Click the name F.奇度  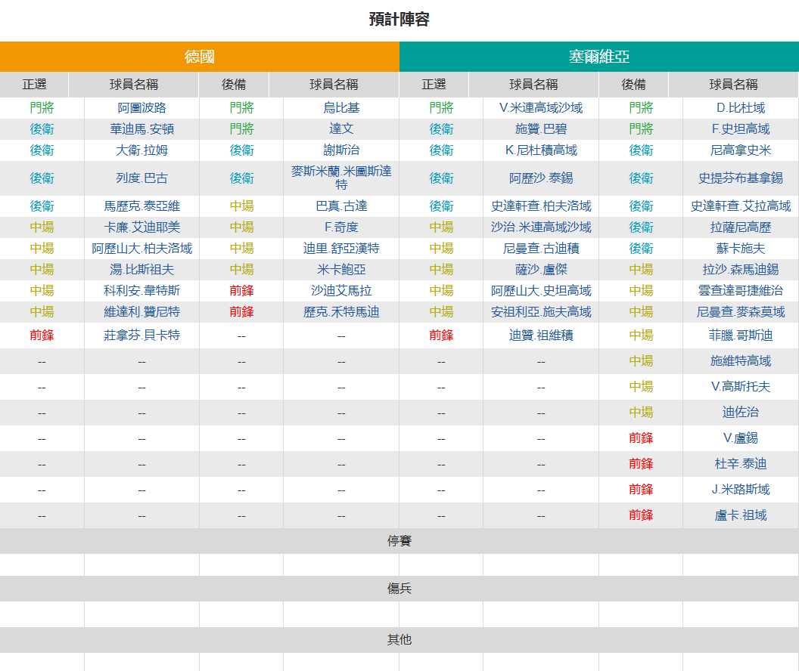tap(341, 227)
